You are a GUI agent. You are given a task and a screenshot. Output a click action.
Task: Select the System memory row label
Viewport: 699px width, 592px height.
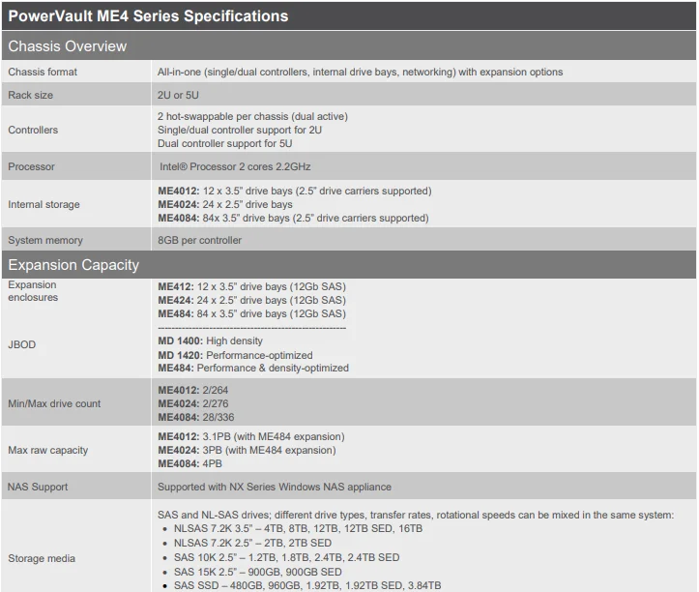(x=45, y=240)
